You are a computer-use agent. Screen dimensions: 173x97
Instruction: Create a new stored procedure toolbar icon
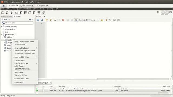pyautogui.click(x=29, y=13)
